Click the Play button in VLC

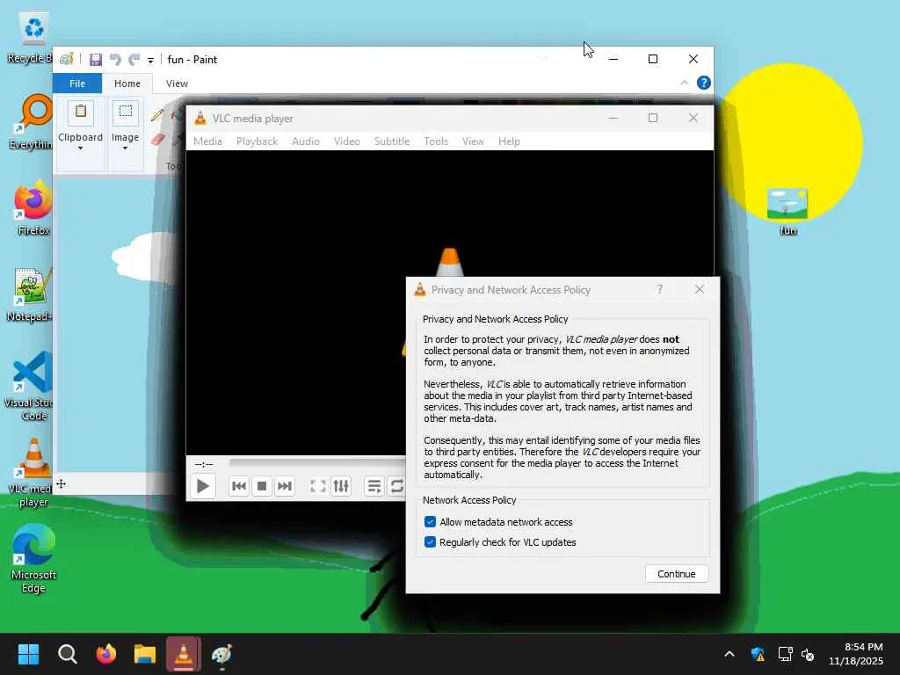click(x=203, y=486)
